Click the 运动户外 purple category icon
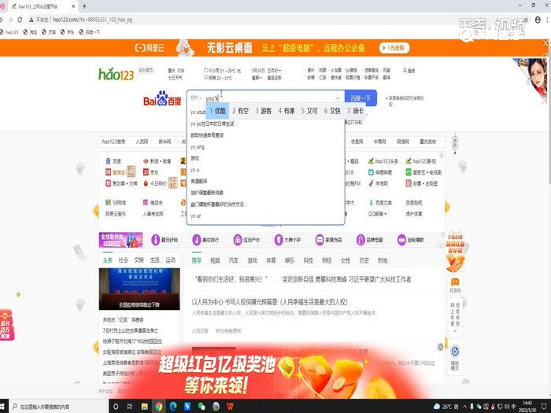 238,240
